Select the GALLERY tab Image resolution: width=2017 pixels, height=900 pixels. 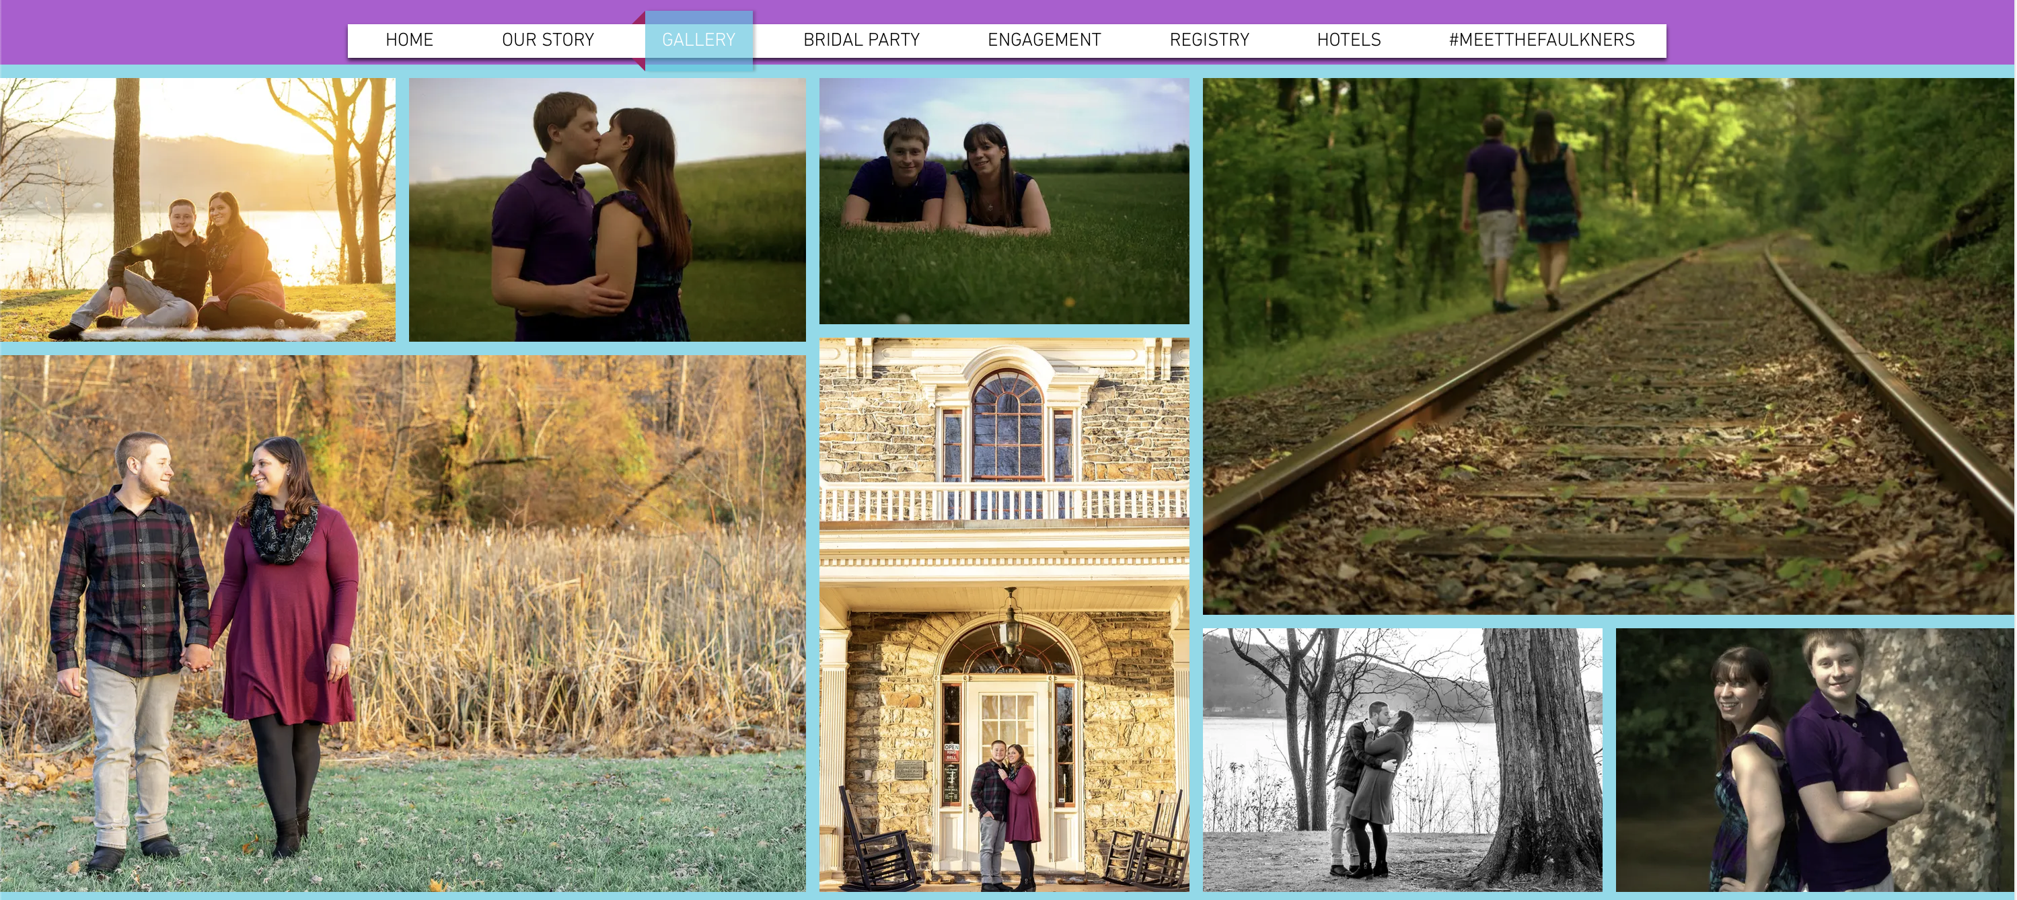click(698, 40)
